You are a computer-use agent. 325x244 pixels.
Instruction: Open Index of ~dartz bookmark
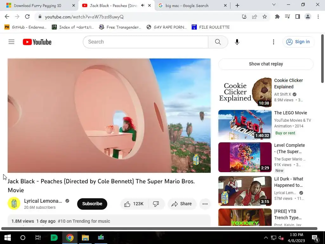(x=73, y=27)
